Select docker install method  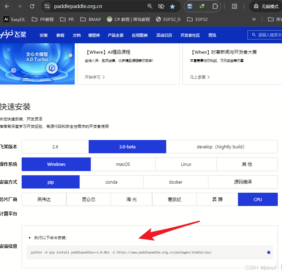(176, 182)
